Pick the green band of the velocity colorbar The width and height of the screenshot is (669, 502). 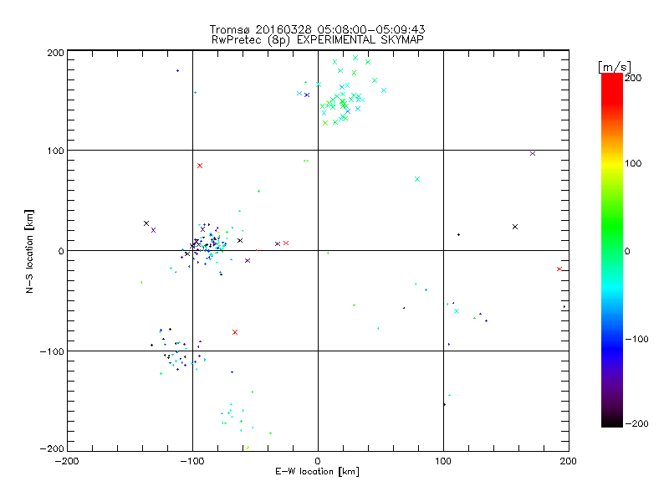612,224
